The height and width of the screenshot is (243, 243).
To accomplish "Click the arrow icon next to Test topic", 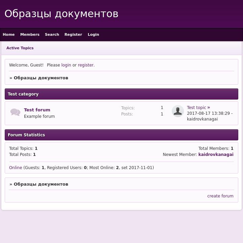I will [209, 108].
